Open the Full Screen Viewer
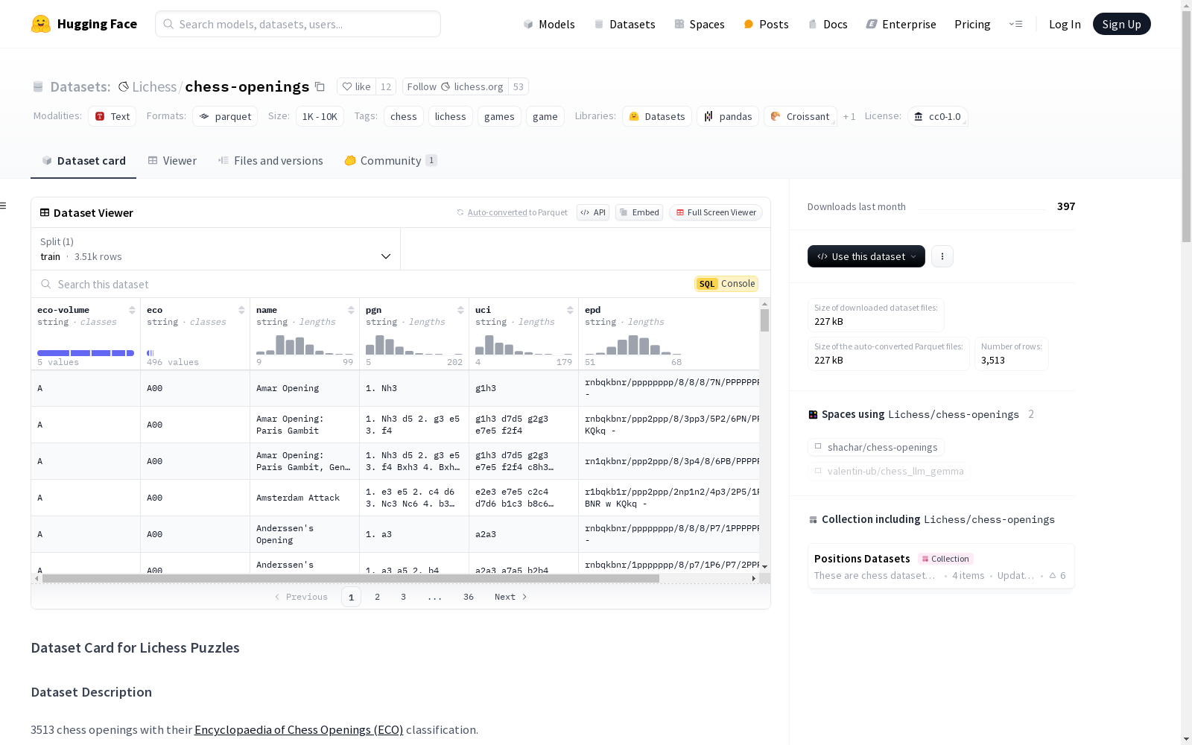1192x745 pixels. [715, 212]
